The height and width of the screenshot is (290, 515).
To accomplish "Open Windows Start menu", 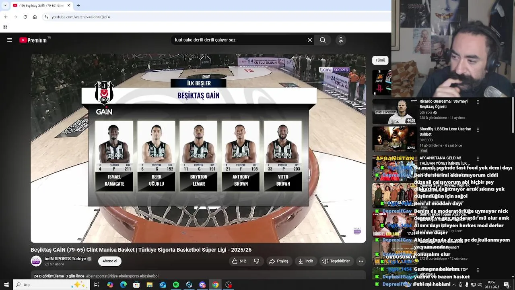I will [6, 285].
